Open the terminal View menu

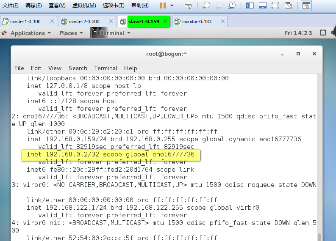pos(55,68)
